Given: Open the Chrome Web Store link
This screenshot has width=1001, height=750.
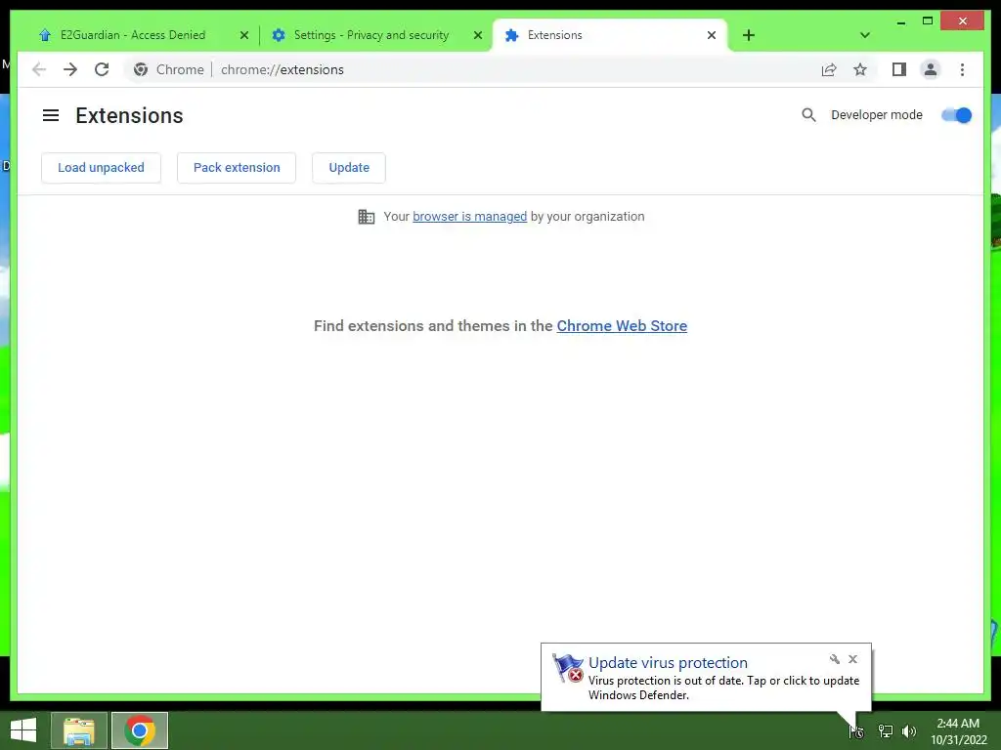Looking at the screenshot, I should coord(622,326).
